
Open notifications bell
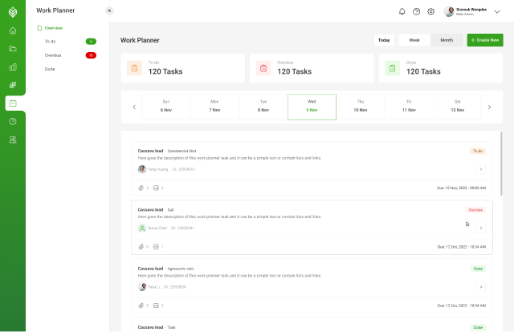(x=402, y=12)
